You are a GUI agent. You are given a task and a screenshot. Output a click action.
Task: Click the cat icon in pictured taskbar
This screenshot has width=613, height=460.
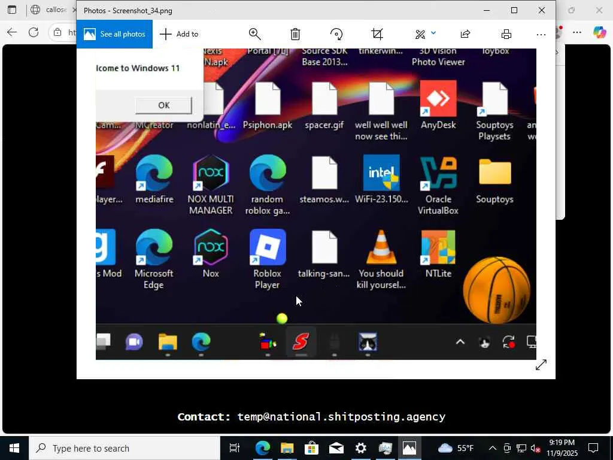tap(368, 342)
